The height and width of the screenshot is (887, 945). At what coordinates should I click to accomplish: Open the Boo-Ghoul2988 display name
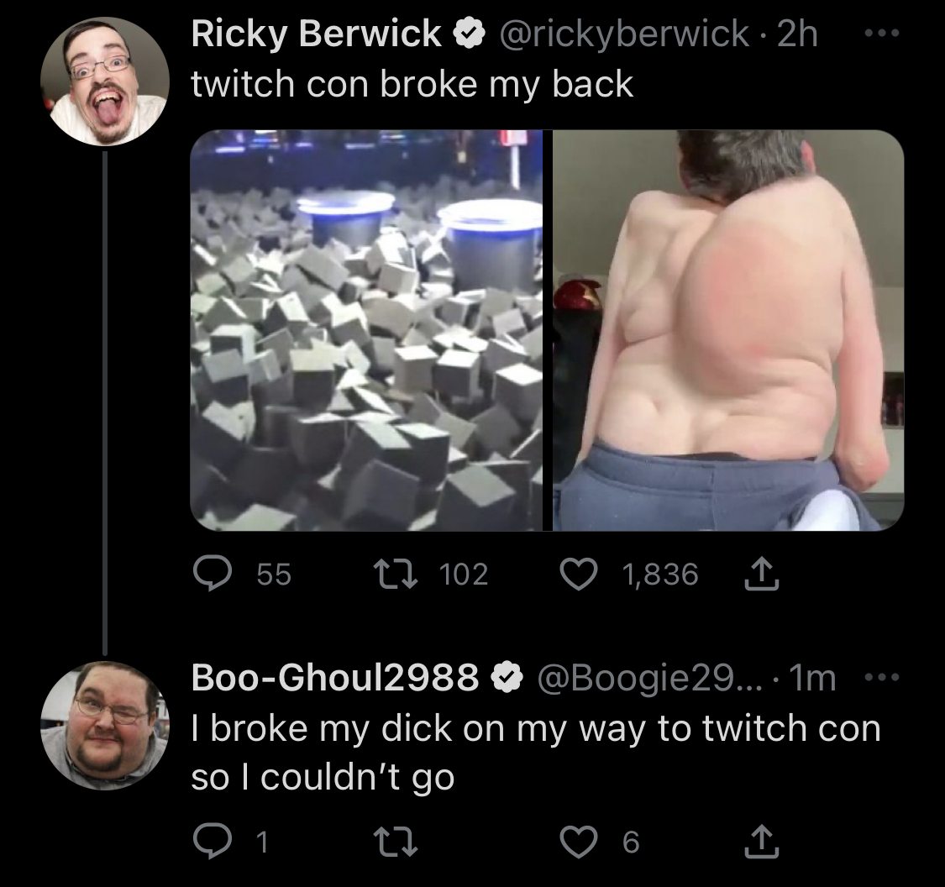[335, 677]
